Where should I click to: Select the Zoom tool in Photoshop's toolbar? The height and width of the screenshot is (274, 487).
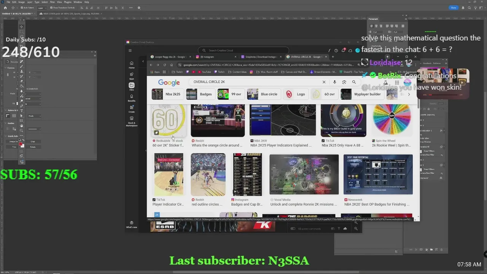pyautogui.click(x=21, y=131)
